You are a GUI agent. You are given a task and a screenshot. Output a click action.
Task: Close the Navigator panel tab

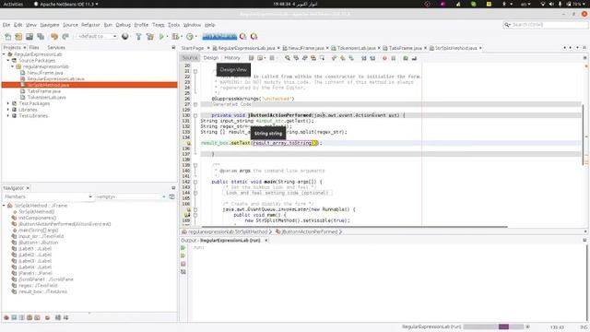click(28, 188)
